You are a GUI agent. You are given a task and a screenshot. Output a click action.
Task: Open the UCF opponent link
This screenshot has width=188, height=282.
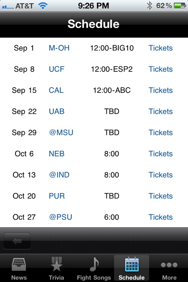tap(56, 69)
